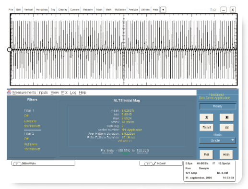Click the C1 badge in vertical scale readout
The height and width of the screenshot is (189, 248).
point(17,164)
